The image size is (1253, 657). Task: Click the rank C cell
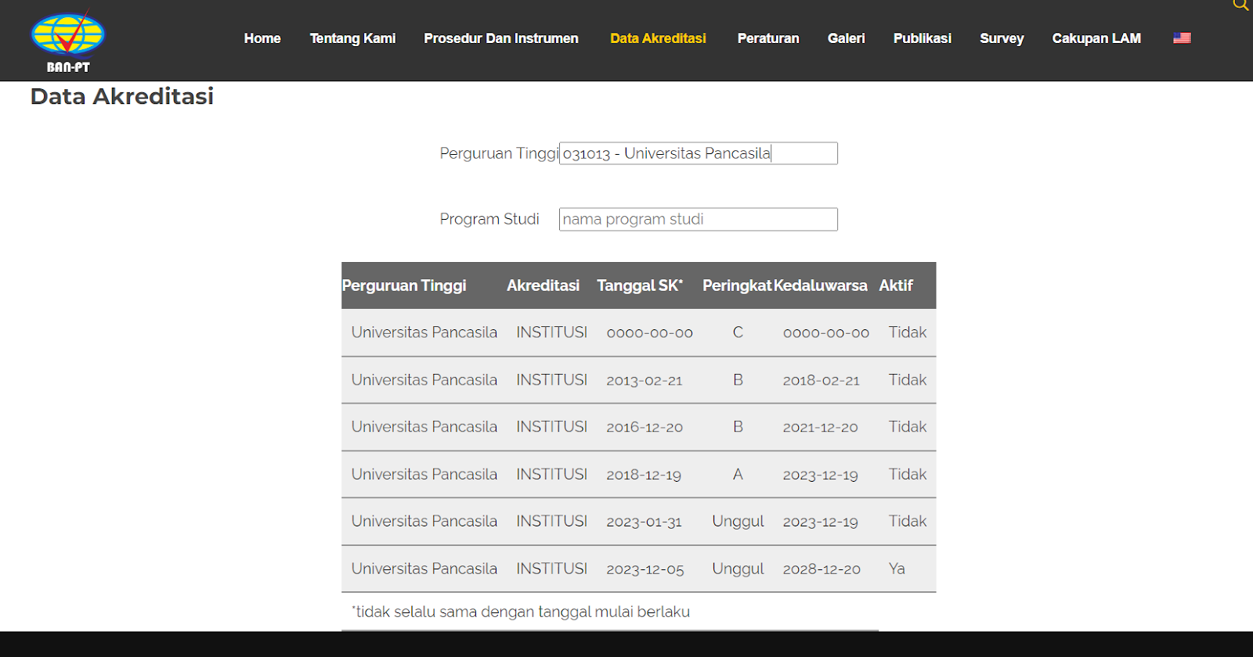coord(738,332)
